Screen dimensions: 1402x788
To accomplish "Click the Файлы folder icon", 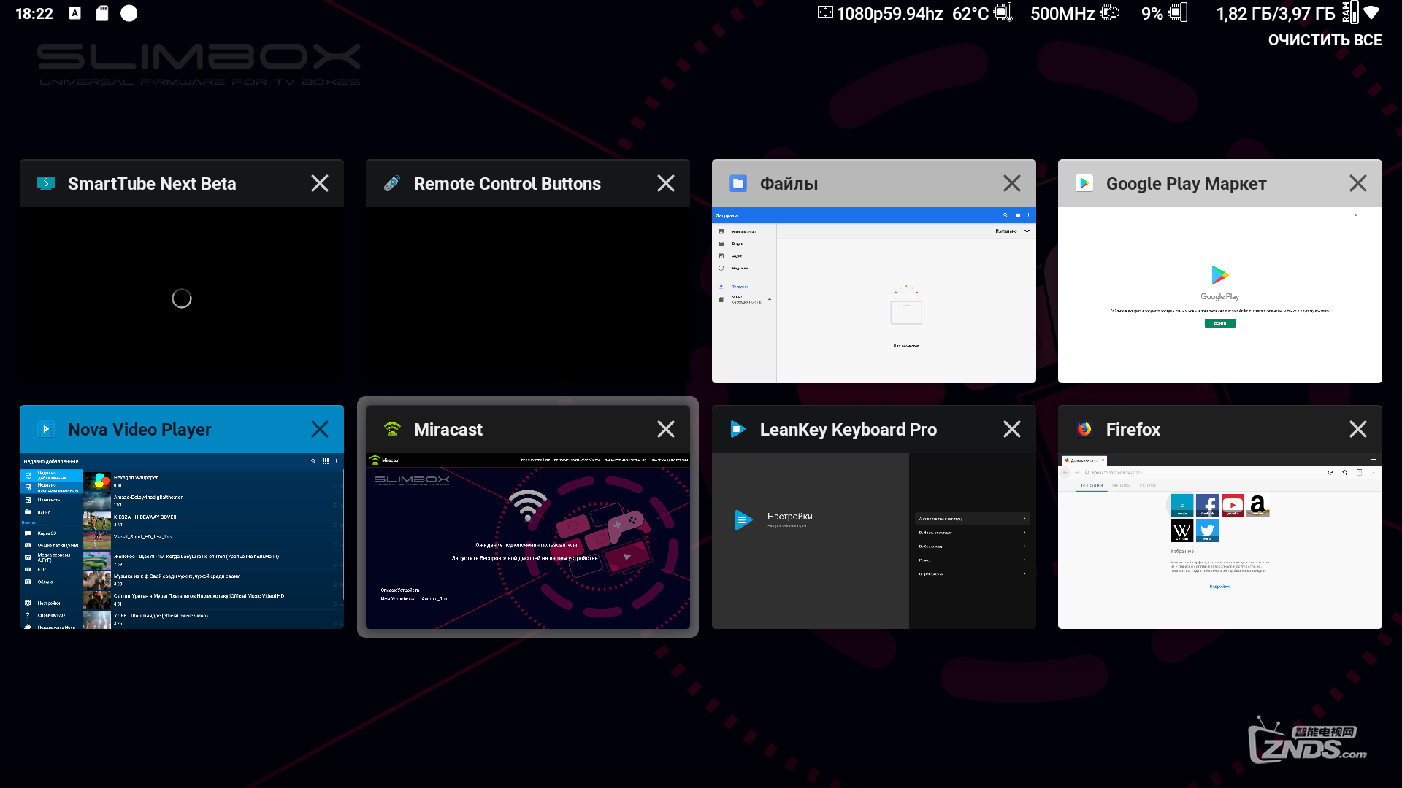I will 738,183.
